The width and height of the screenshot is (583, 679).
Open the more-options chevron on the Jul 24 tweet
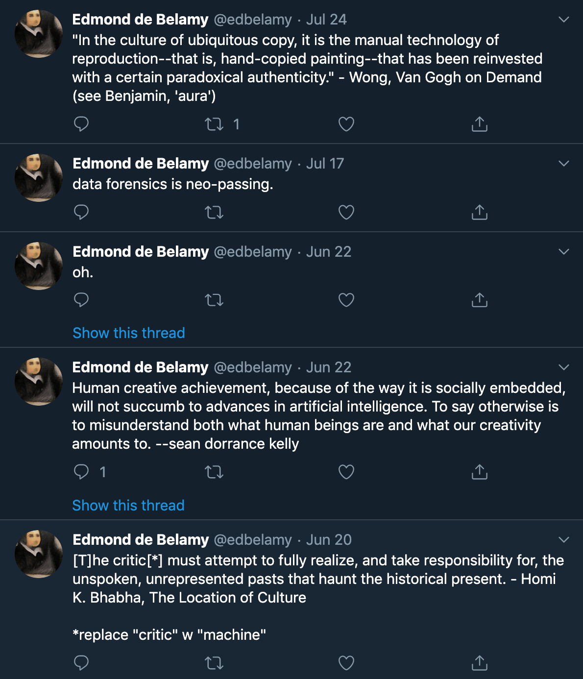(564, 20)
